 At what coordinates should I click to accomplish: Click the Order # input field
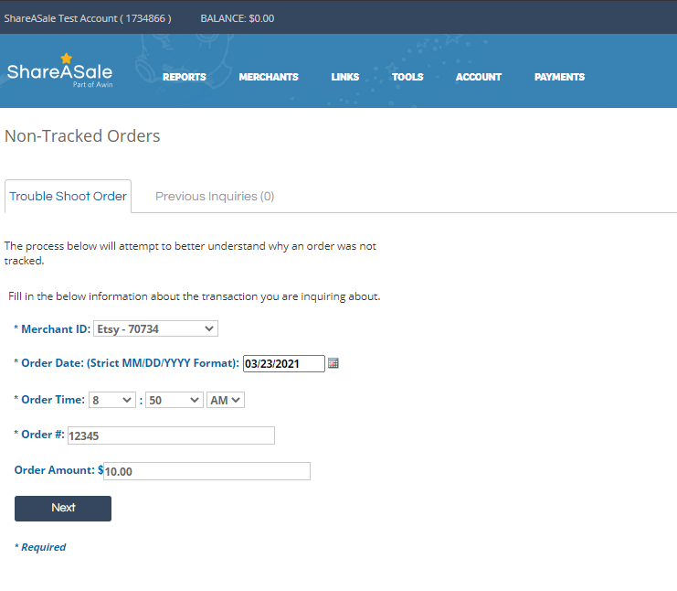click(x=171, y=435)
